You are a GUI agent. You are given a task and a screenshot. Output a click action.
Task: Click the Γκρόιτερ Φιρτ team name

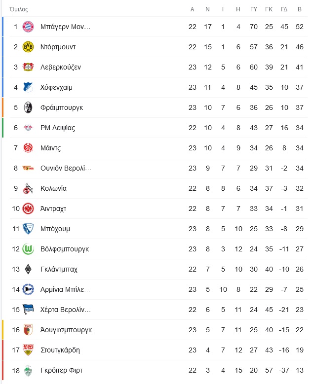tap(61, 370)
